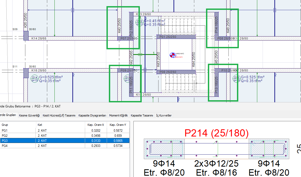
Task: View the İç Kuvvetler tab
Action: (x=164, y=115)
